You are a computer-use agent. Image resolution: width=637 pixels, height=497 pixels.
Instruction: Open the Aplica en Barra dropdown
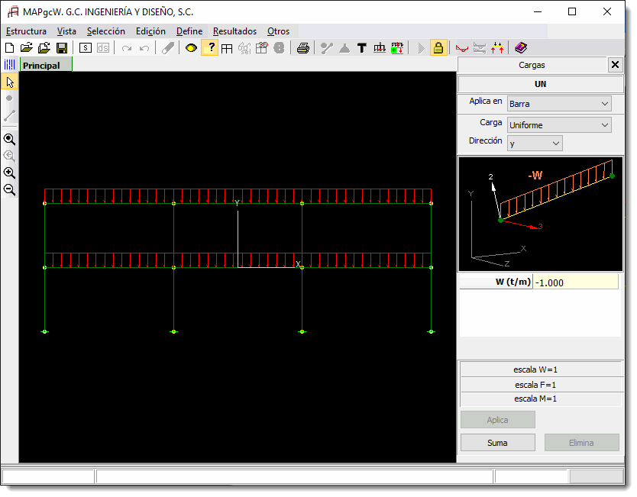559,104
